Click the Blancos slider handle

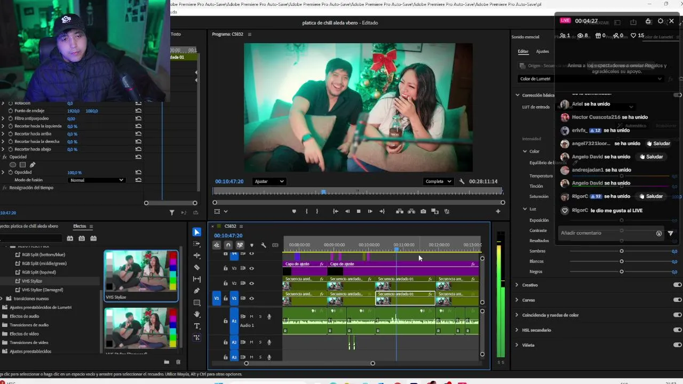pyautogui.click(x=622, y=261)
